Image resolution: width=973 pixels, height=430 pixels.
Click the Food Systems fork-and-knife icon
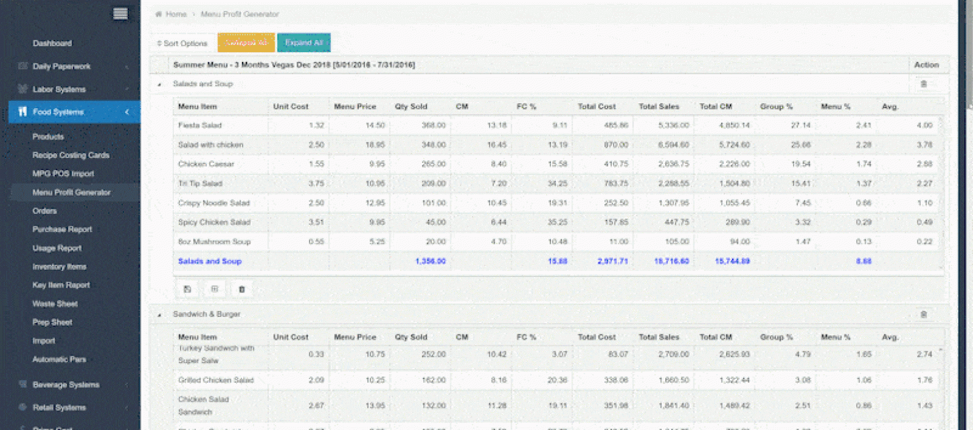[23, 112]
